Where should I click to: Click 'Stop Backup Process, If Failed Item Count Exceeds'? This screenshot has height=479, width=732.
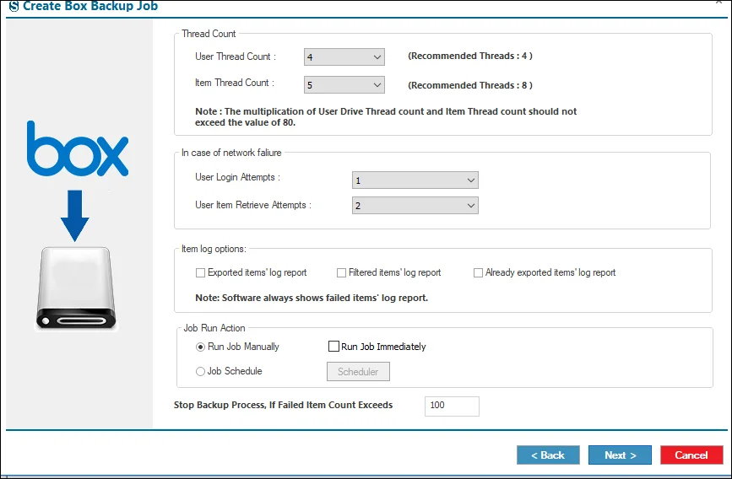[x=284, y=406]
